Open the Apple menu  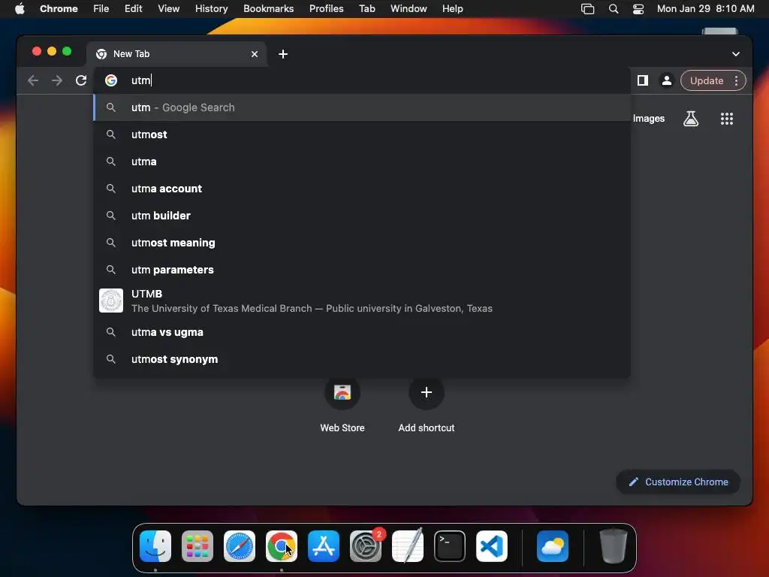pyautogui.click(x=20, y=9)
